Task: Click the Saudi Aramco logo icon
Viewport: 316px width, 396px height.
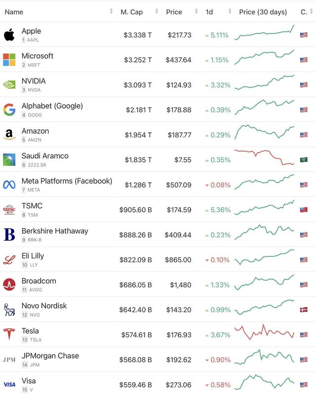Action: point(9,159)
